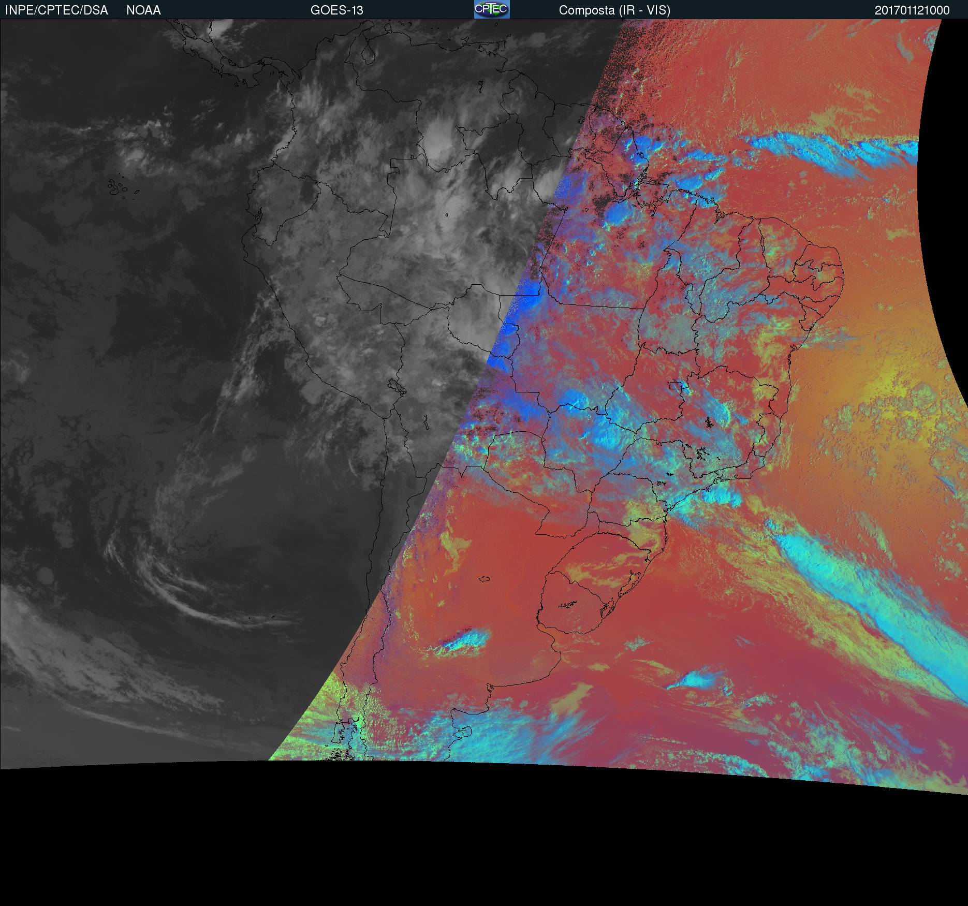Image resolution: width=968 pixels, height=906 pixels.
Task: Click the 201701121000 timestamp
Action: pyautogui.click(x=912, y=10)
